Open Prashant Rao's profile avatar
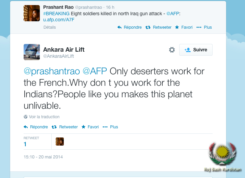245x178 pixels. pyautogui.click(x=32, y=14)
